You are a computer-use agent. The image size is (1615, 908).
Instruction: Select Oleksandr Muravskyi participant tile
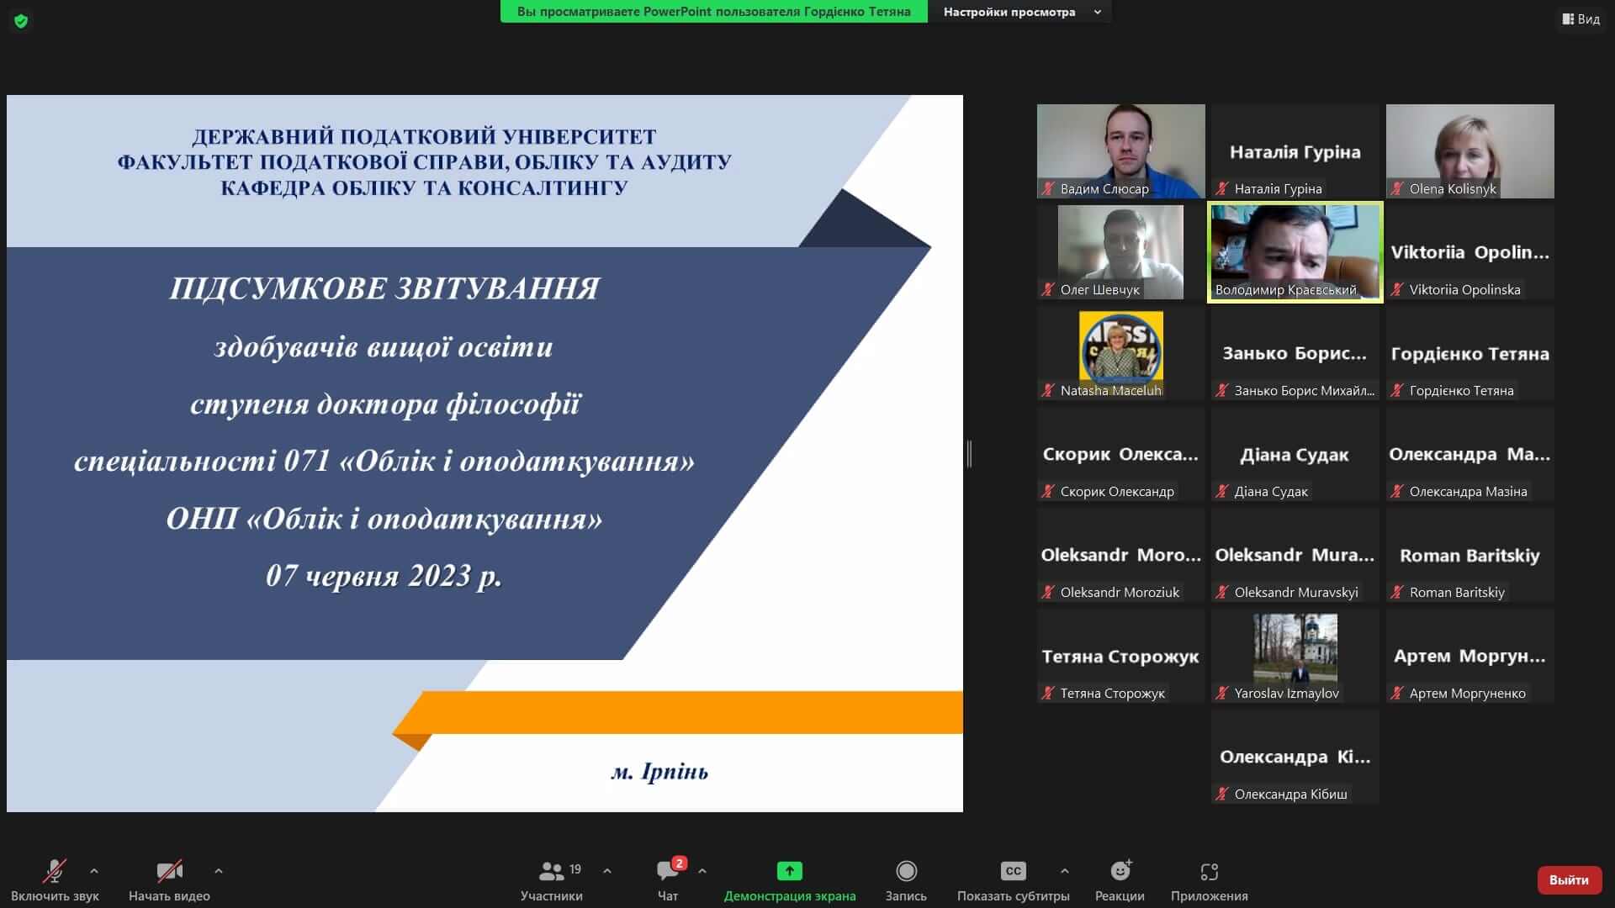tap(1295, 555)
